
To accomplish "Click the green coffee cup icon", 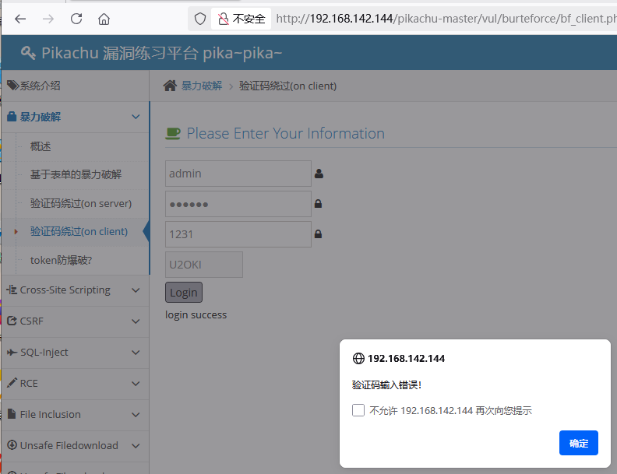I will click(173, 134).
